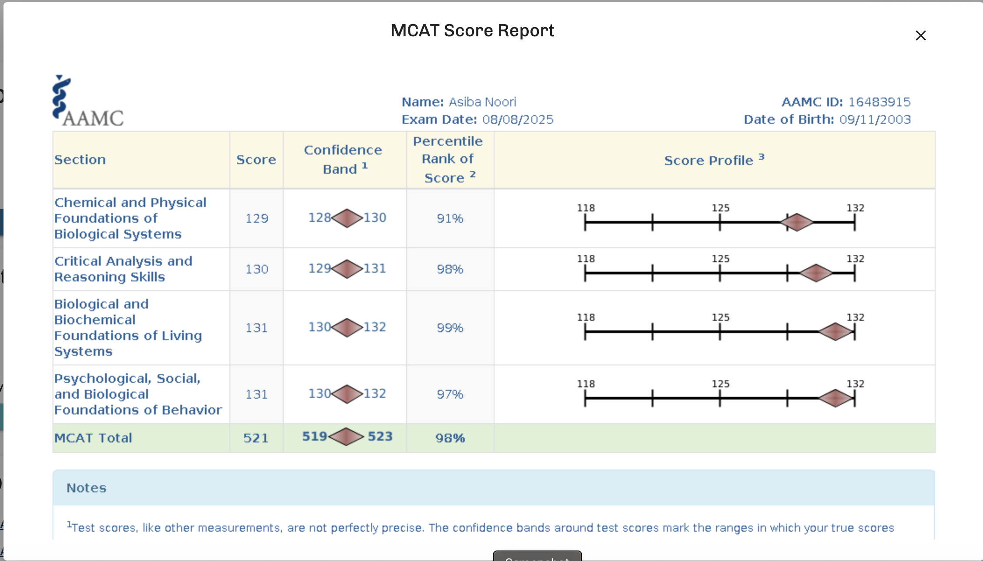Click the Psychological section score profile marker
The image size is (983, 561).
pyautogui.click(x=836, y=398)
